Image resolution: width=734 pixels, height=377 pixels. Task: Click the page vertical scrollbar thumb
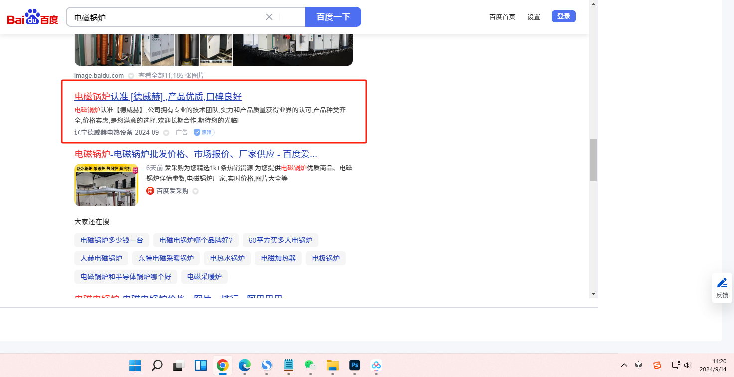click(593, 160)
